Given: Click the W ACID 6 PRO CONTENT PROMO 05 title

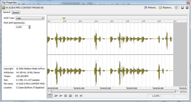Looking at the screenshot, I should (25, 8).
